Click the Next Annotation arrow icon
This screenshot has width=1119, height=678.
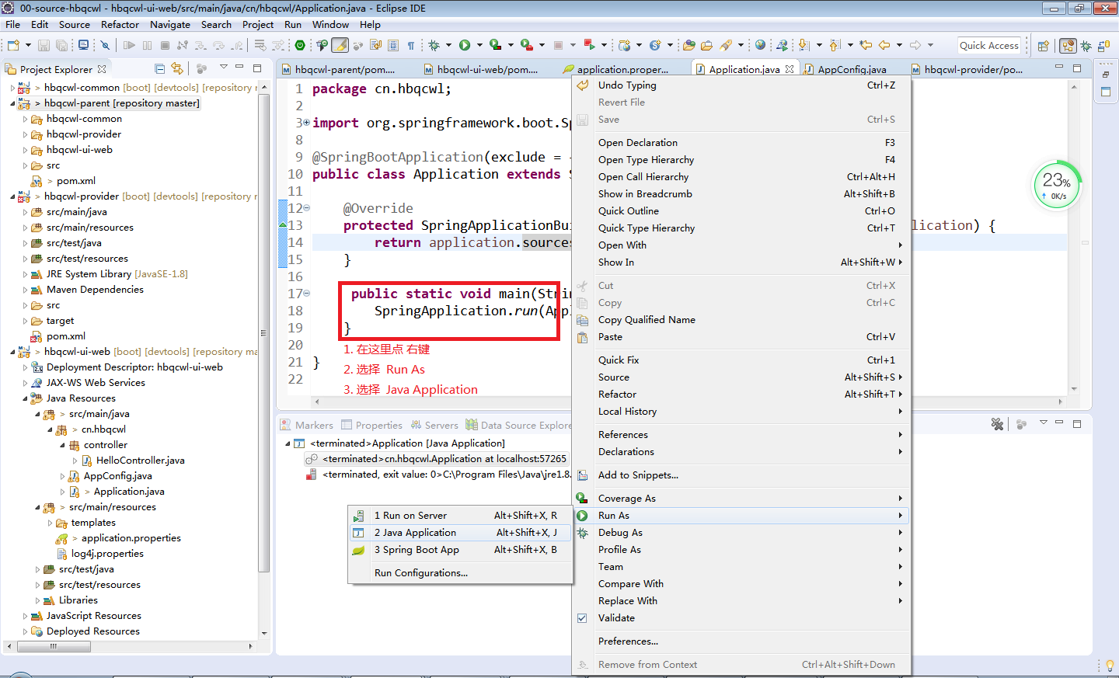pyautogui.click(x=804, y=45)
